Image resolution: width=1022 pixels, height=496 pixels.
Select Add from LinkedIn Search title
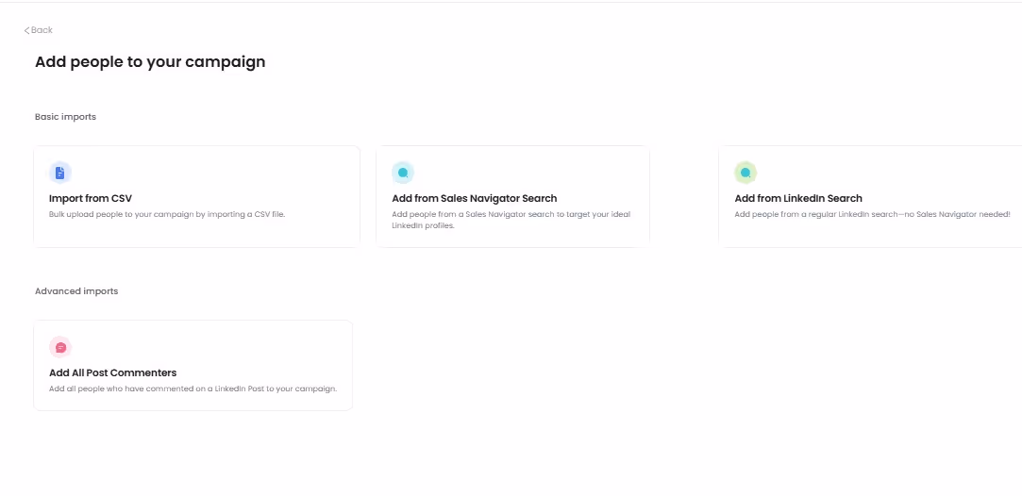click(798, 199)
